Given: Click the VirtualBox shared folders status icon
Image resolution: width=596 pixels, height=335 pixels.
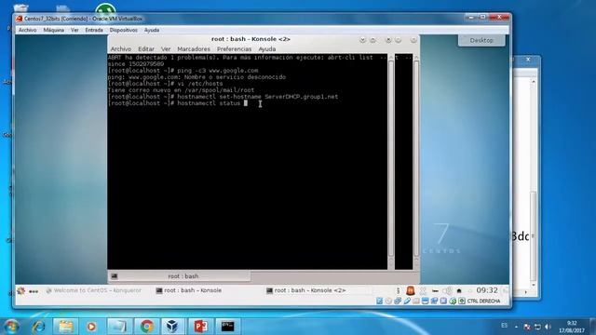Looking at the screenshot, I should [x=416, y=301].
